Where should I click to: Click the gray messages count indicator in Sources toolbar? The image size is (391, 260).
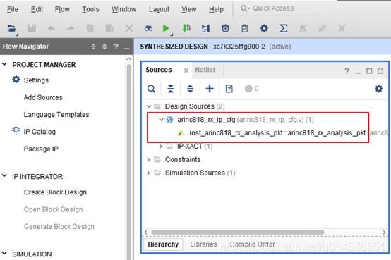251,89
